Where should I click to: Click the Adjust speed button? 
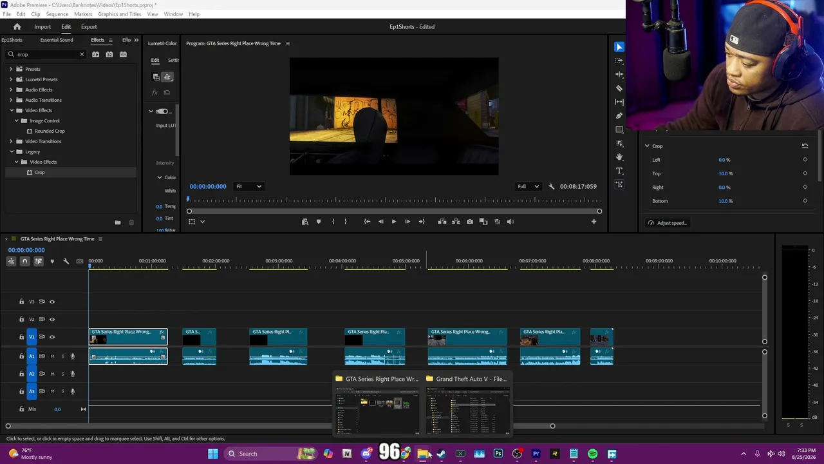click(x=668, y=223)
